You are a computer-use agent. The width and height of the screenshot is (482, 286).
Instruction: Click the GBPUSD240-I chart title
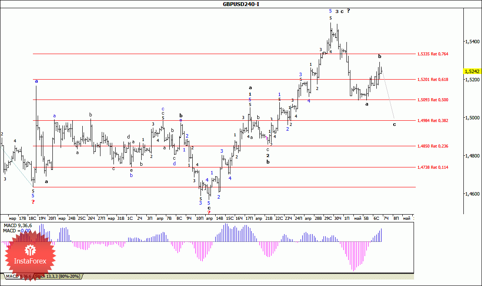241,4
